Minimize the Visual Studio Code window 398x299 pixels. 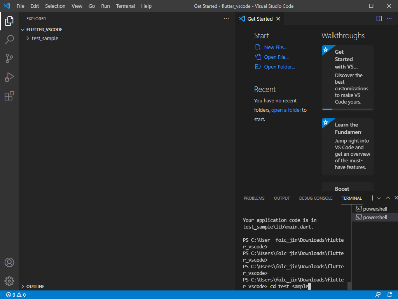point(353,6)
